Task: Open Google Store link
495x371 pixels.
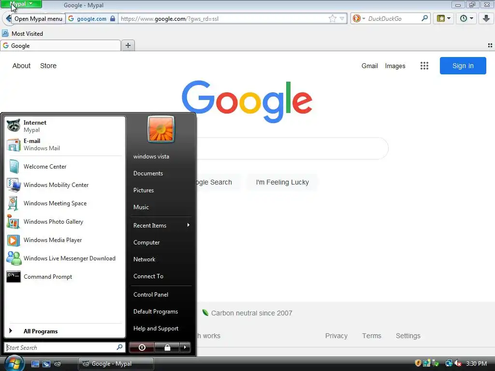Action: [48, 66]
